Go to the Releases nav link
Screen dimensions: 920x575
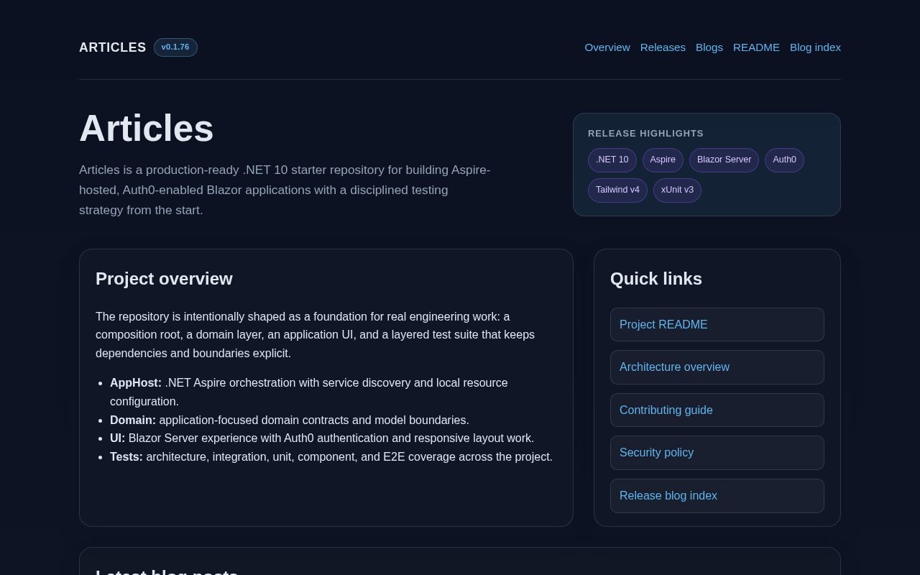click(663, 47)
